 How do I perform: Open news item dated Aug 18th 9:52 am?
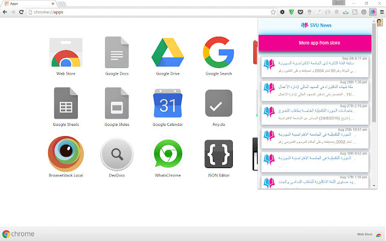tap(315, 162)
